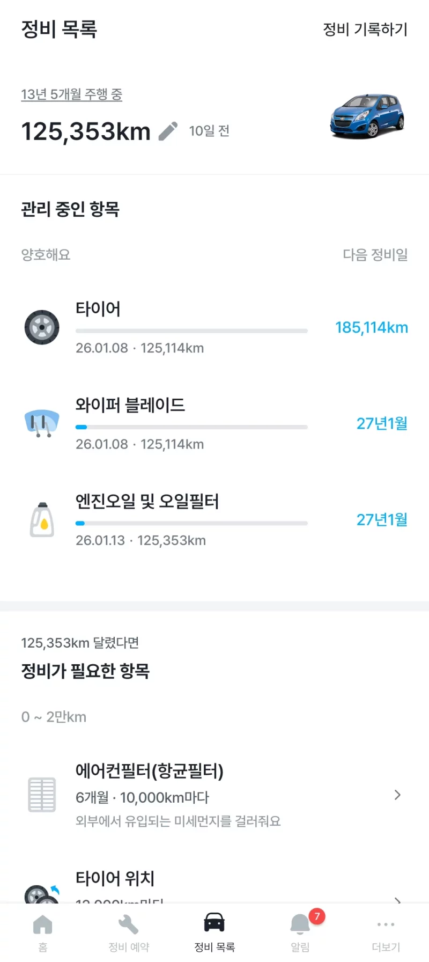Tap the pencil icon to edit mileage

(x=168, y=131)
